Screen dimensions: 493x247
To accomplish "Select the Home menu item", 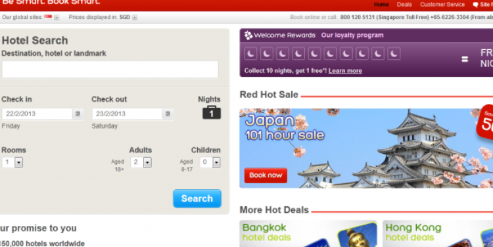I will (381, 5).
